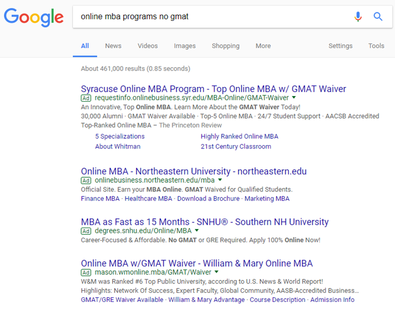Click the Ad badge beside requestinfo.onlinebusiness.syr.edu

86,98
